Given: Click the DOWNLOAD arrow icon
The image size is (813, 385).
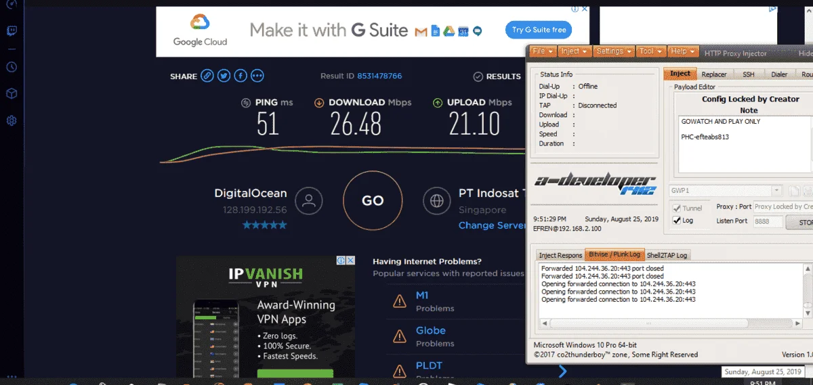Looking at the screenshot, I should 319,103.
